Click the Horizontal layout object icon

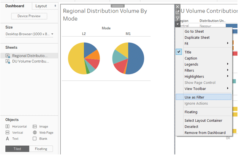click(x=8, y=126)
